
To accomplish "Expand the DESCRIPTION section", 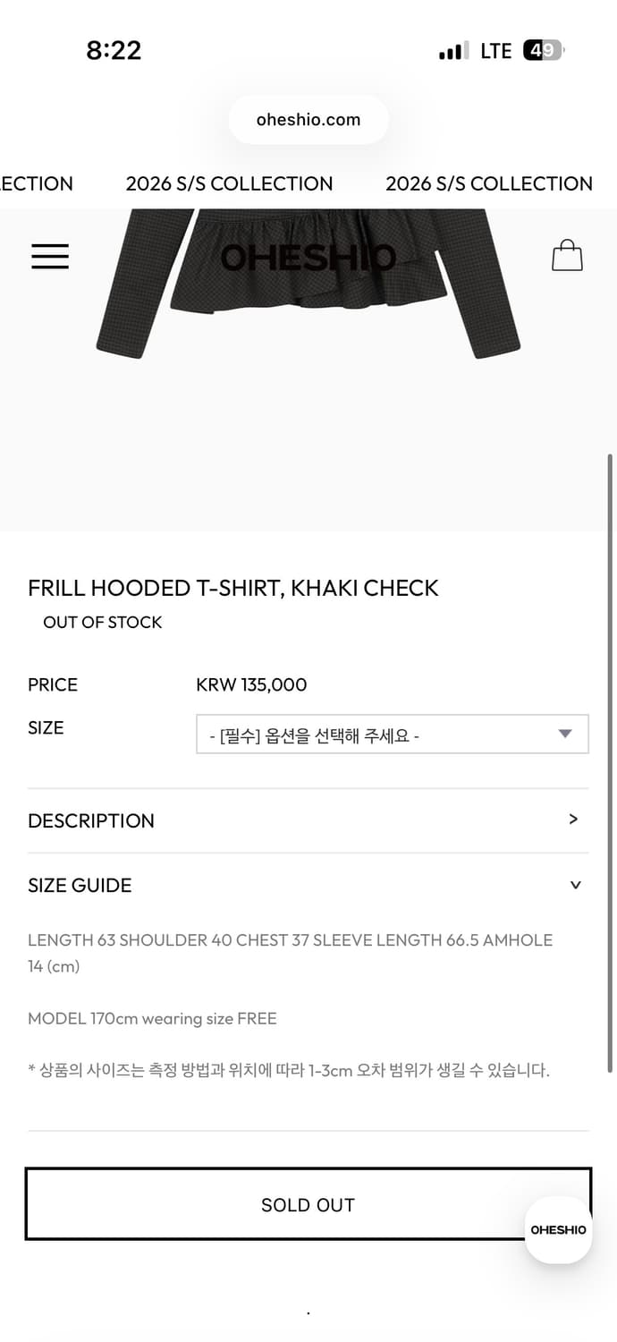I will tap(308, 820).
